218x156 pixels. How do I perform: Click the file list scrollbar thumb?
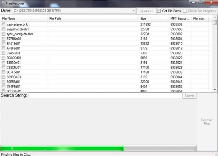tap(215, 22)
